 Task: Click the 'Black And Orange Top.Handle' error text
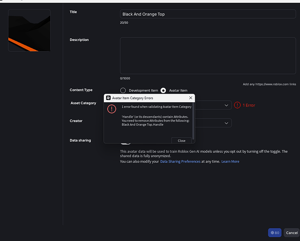tap(143, 124)
